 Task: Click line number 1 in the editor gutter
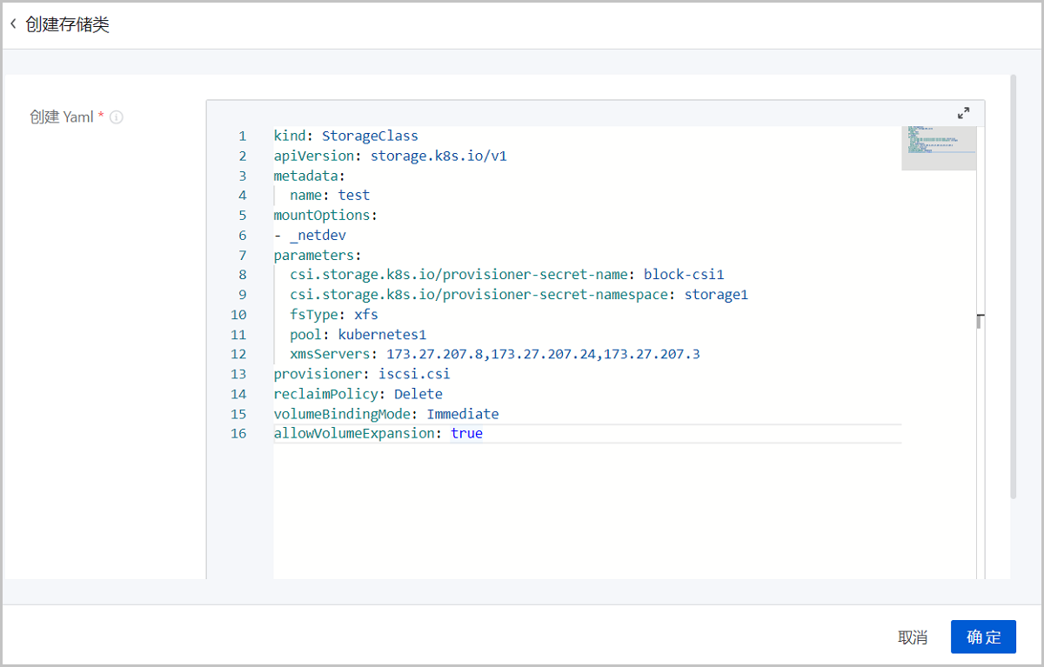point(242,136)
